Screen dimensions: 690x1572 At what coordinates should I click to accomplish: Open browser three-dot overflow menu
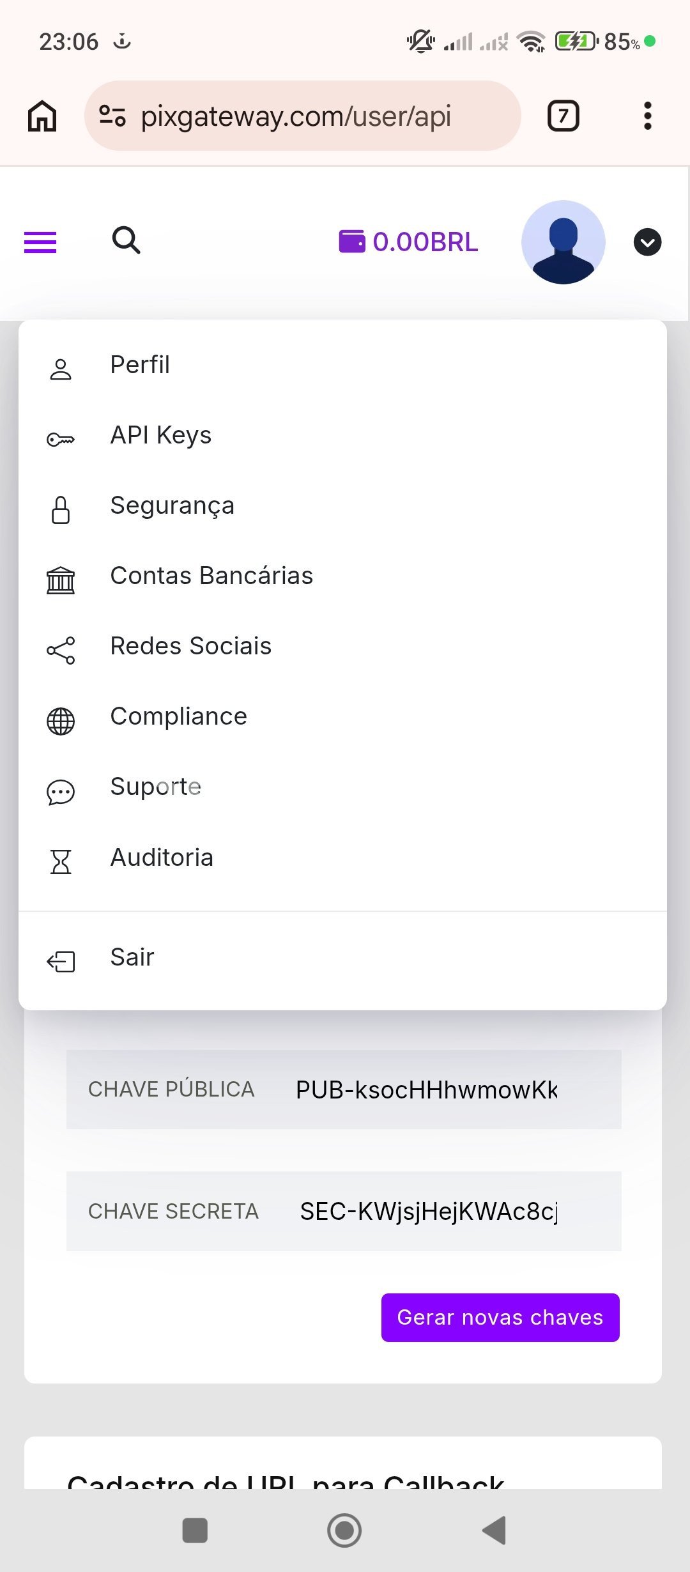(647, 116)
